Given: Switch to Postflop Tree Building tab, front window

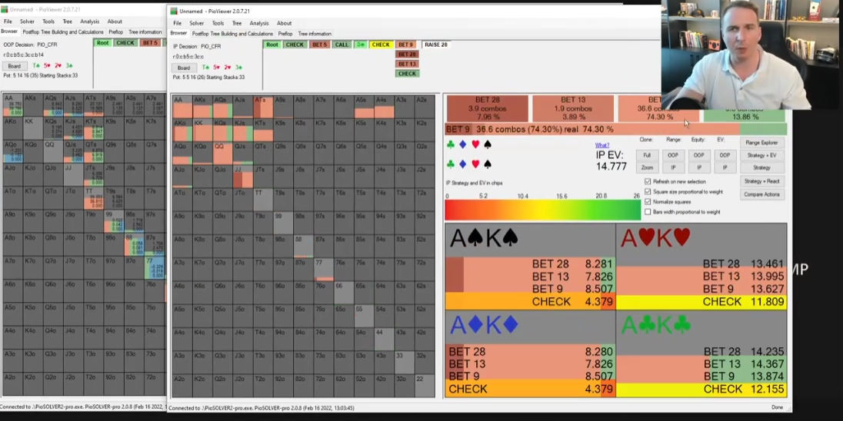Looking at the screenshot, I should 232,33.
